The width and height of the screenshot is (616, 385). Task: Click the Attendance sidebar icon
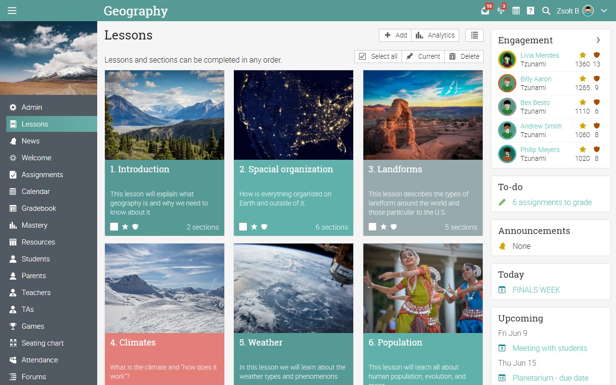tap(13, 360)
